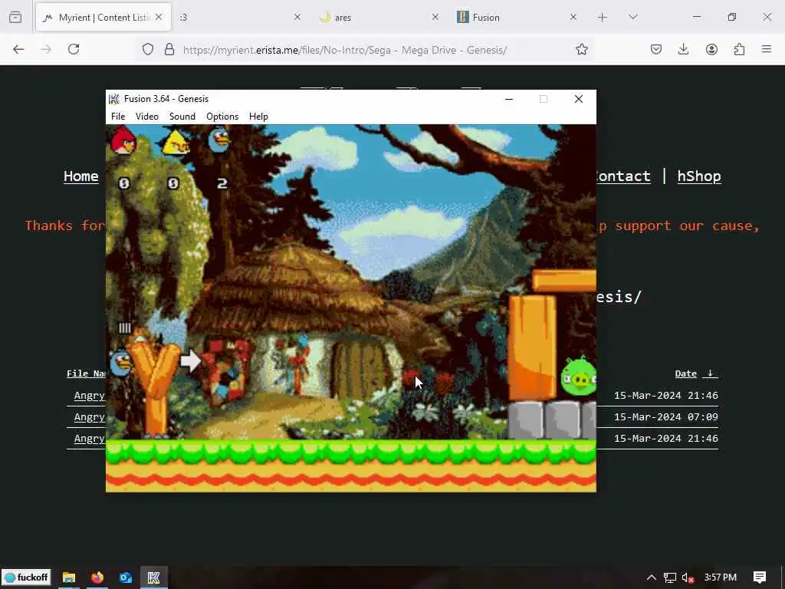Click the browser address bar URL
This screenshot has height=589, width=785.
(345, 50)
